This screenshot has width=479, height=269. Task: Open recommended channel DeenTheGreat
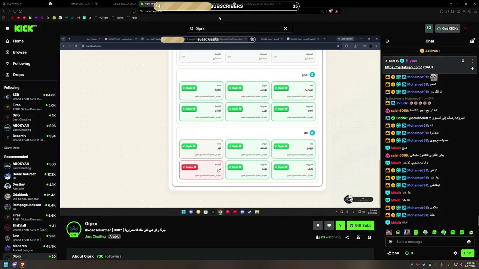click(30, 176)
